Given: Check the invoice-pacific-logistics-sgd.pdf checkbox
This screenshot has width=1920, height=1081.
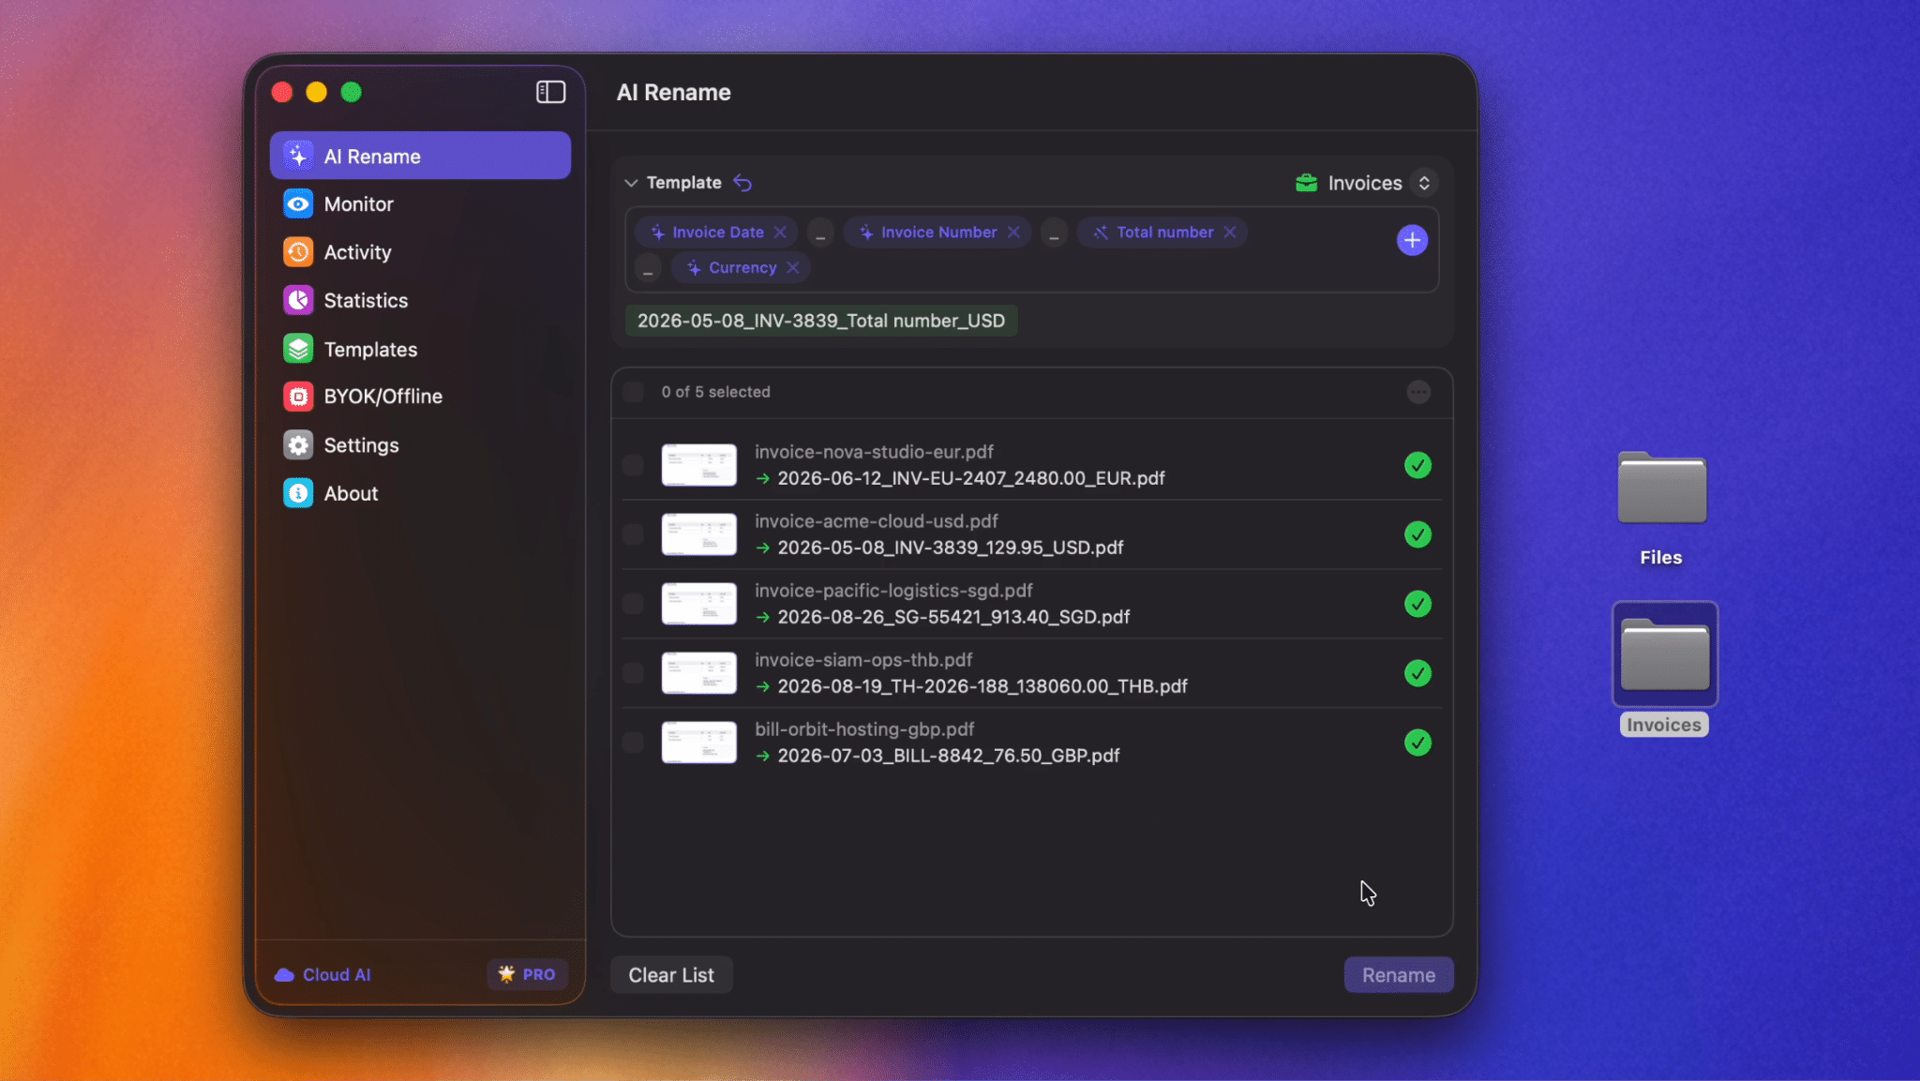Looking at the screenshot, I should point(634,604).
